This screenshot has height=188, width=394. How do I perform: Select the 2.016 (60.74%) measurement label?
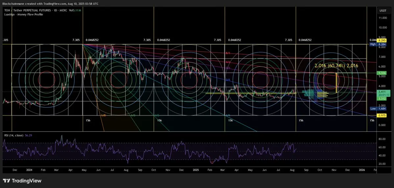(336, 66)
